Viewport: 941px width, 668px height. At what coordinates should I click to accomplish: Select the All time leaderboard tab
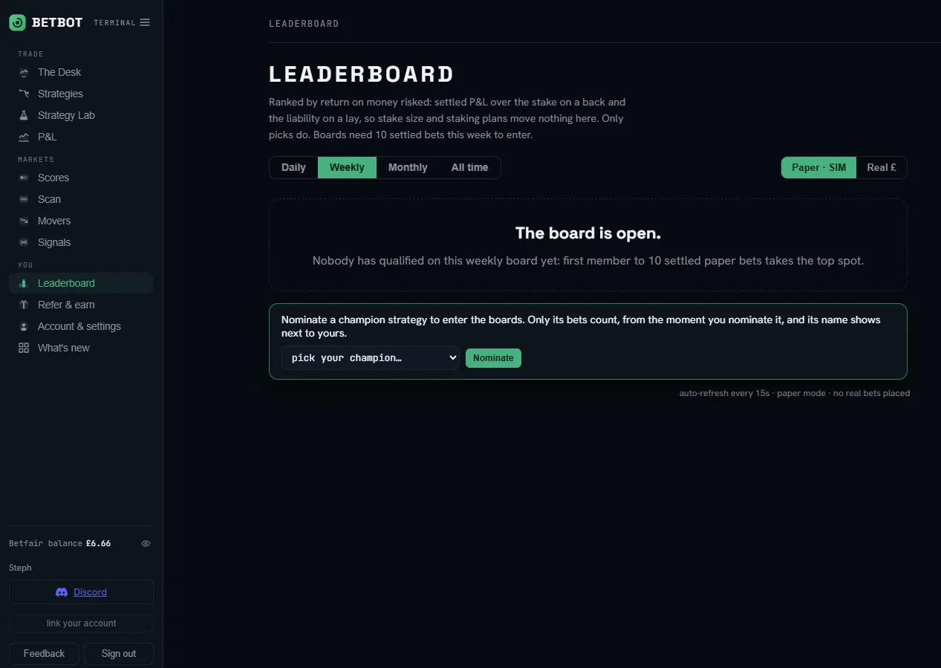tap(469, 167)
